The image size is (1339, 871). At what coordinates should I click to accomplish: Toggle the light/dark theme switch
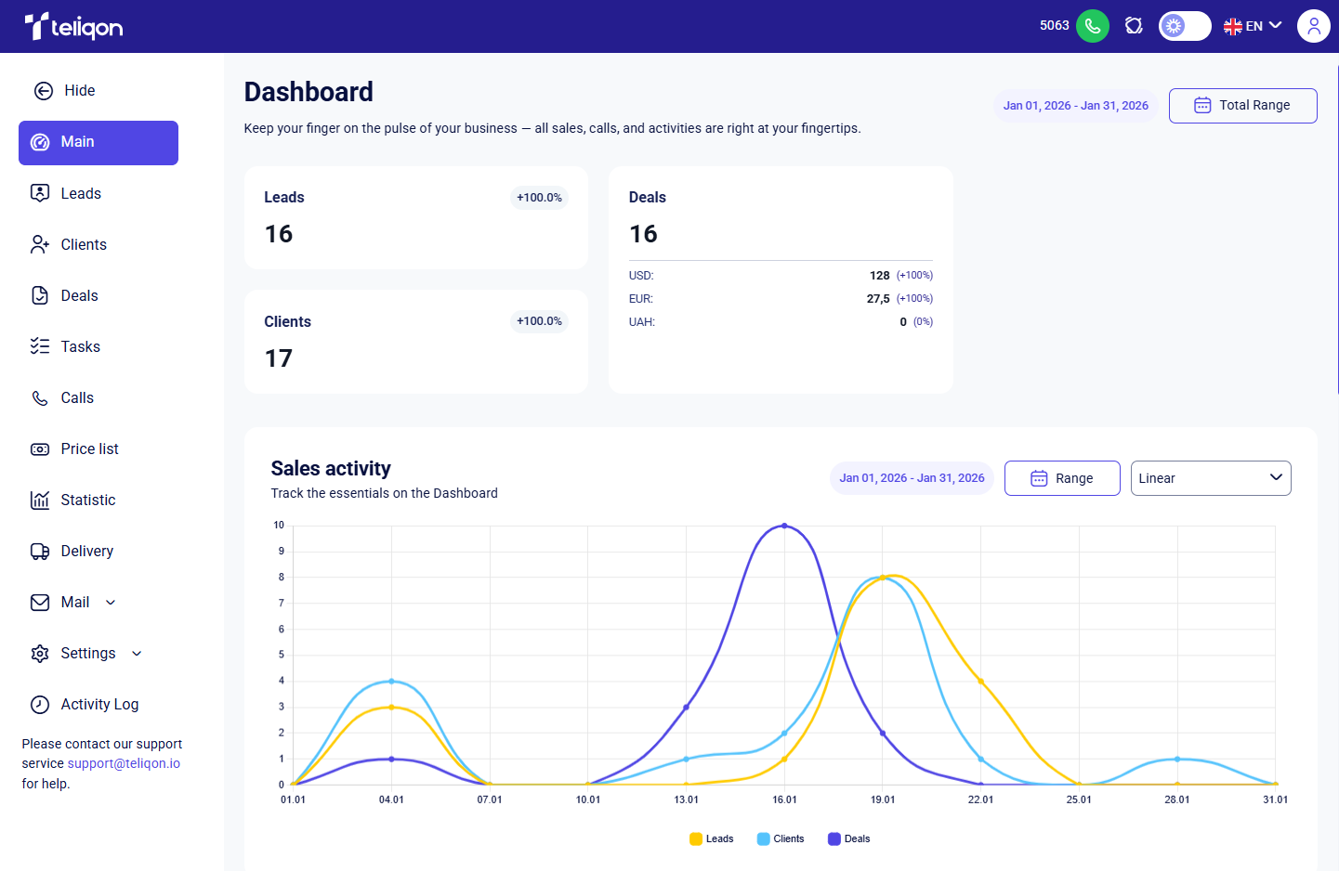click(x=1185, y=26)
